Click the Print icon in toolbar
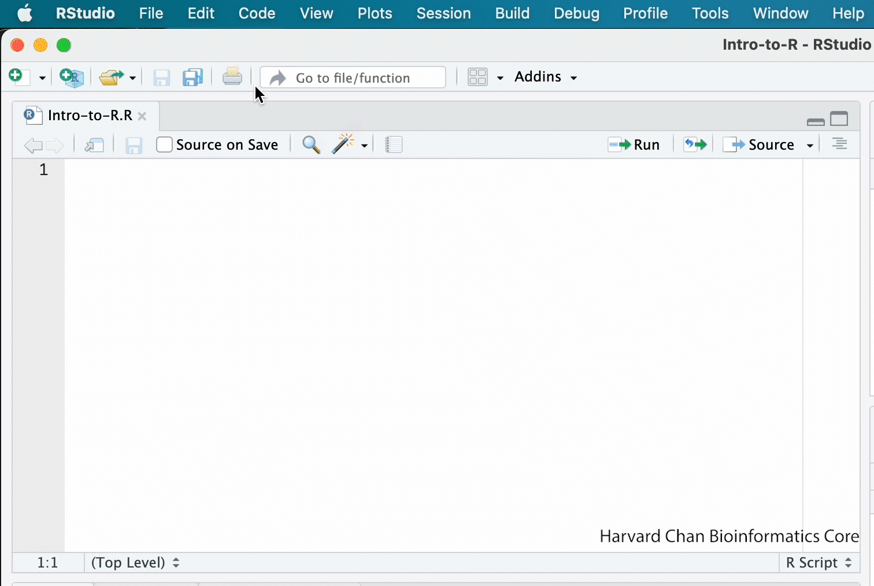 [232, 77]
